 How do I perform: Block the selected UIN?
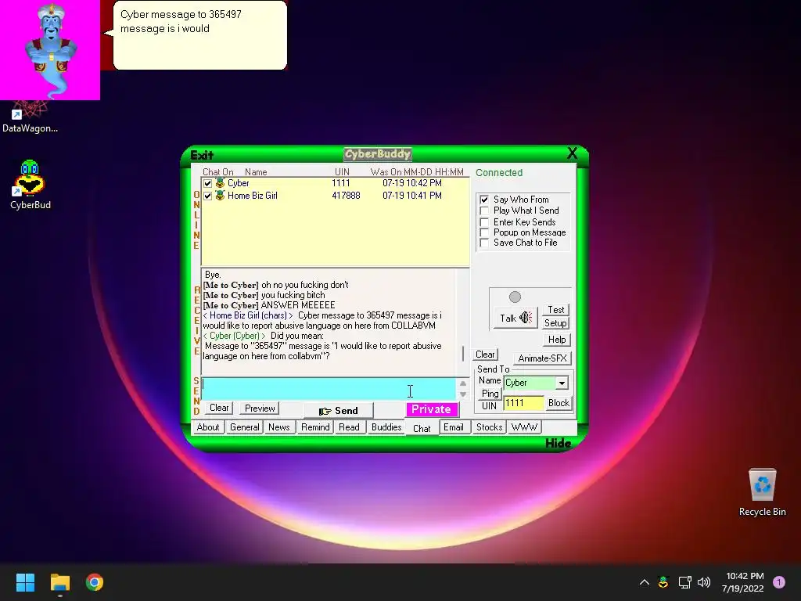[559, 403]
